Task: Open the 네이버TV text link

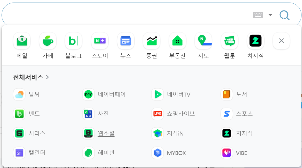Action: pos(178,94)
